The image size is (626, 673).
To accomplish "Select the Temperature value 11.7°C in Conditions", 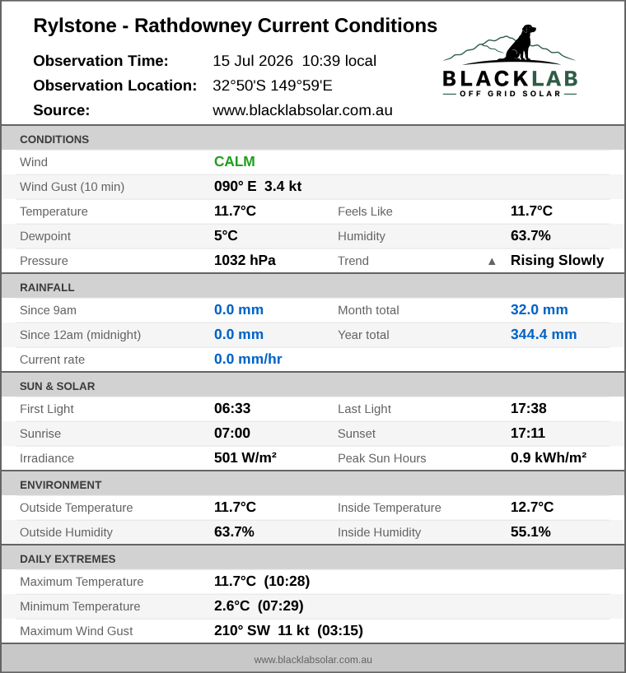I will point(235,211).
